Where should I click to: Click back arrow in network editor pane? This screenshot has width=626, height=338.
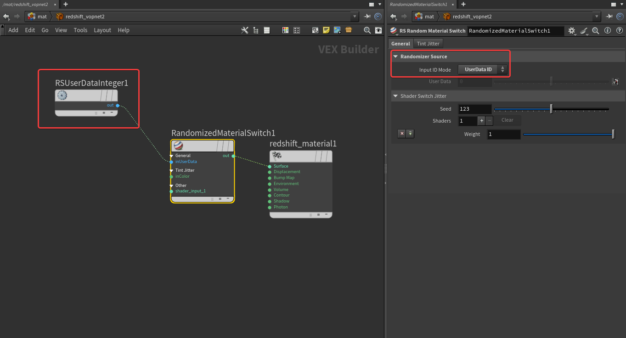(6, 17)
